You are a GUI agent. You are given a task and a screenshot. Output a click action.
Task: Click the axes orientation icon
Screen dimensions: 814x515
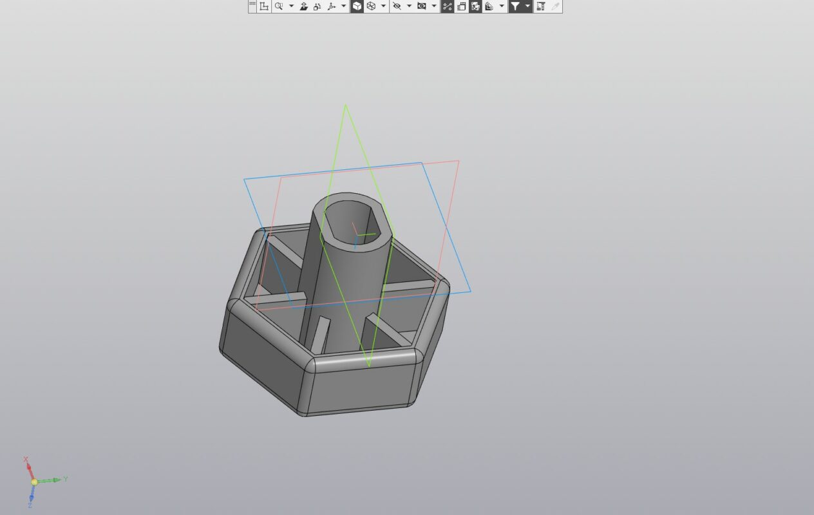pos(332,6)
